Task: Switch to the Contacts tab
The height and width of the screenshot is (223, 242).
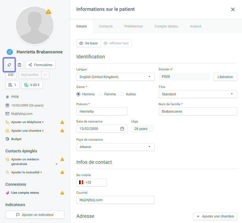Action: 105,26
